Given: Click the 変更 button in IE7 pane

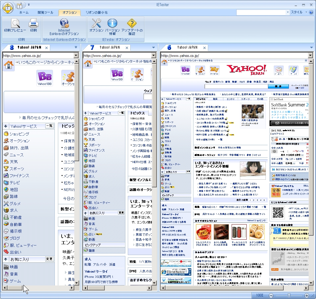Looking at the screenshot, I should click(121, 213).
